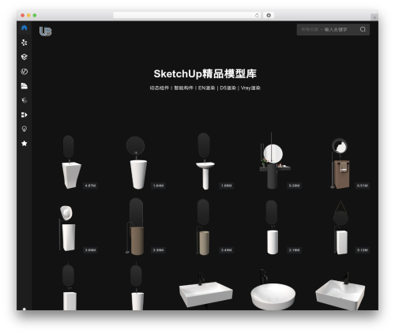Reload the page using the browser refresh icon
The height and width of the screenshot is (334, 395).
[257, 15]
